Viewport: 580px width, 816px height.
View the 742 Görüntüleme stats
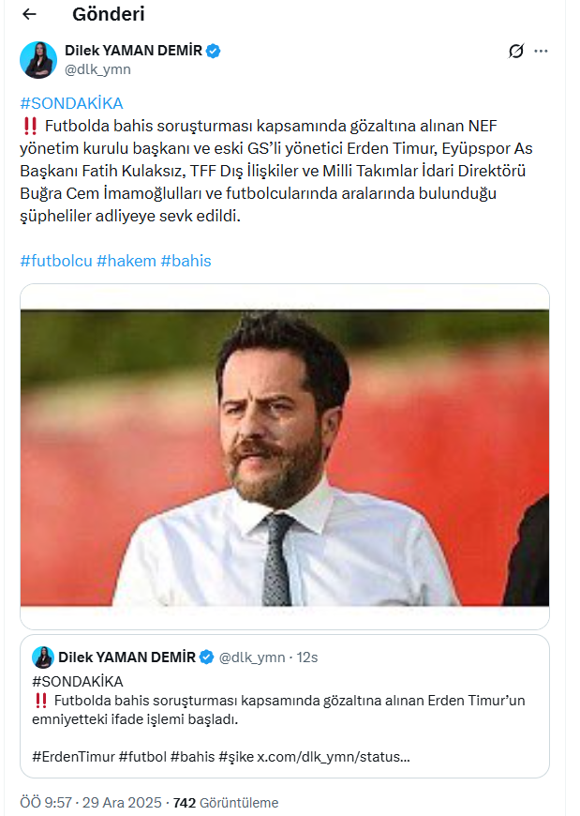[229, 801]
